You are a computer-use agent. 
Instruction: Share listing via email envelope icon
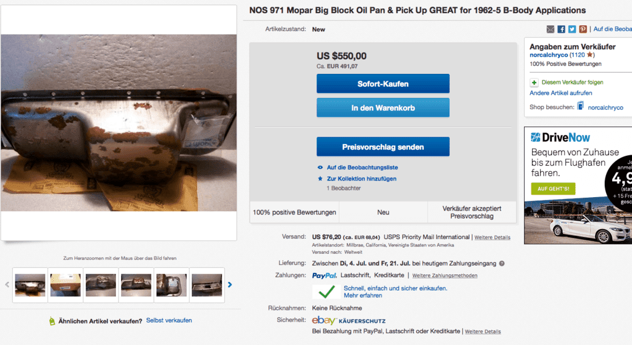click(x=551, y=29)
